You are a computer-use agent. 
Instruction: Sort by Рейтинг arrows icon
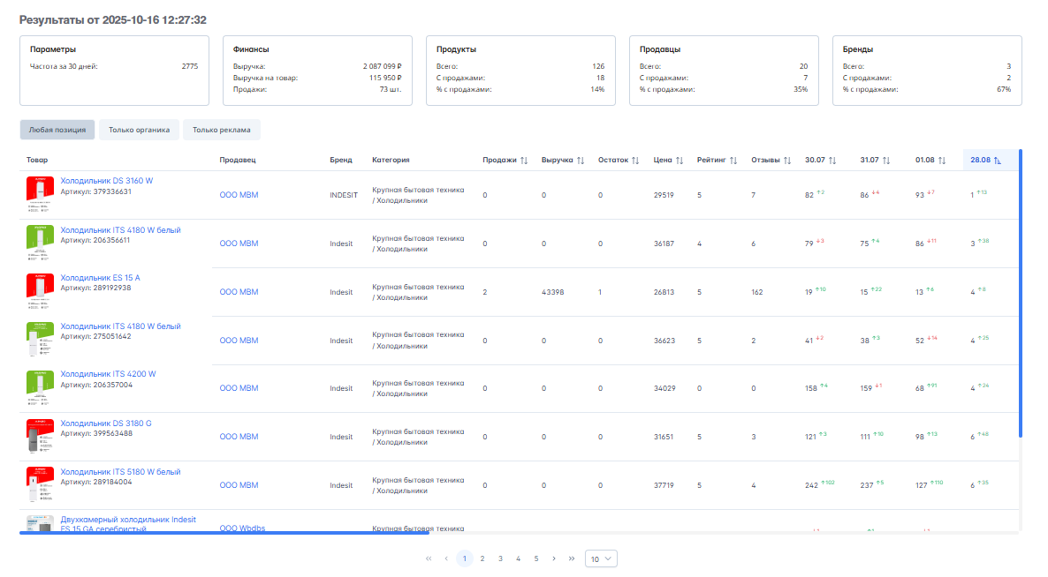[x=733, y=161]
